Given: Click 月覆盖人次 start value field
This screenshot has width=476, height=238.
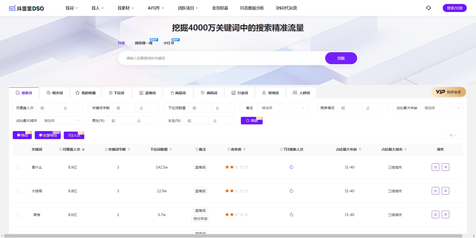Looking at the screenshot, I should click(x=48, y=108).
